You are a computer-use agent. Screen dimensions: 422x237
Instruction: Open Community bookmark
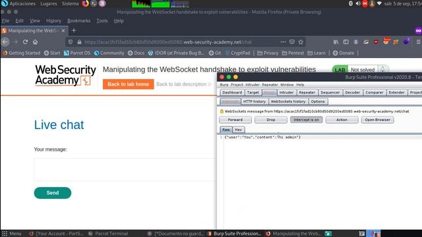[x=109, y=53]
